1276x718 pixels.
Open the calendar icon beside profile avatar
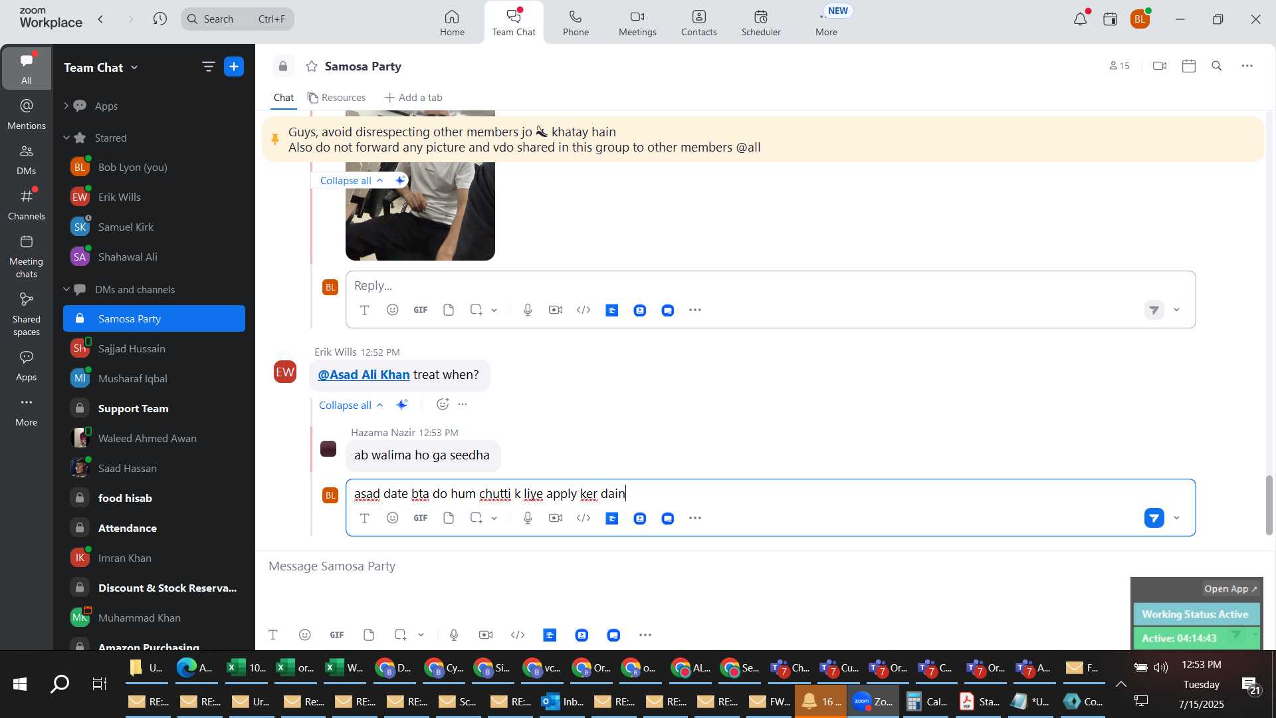(x=1111, y=19)
